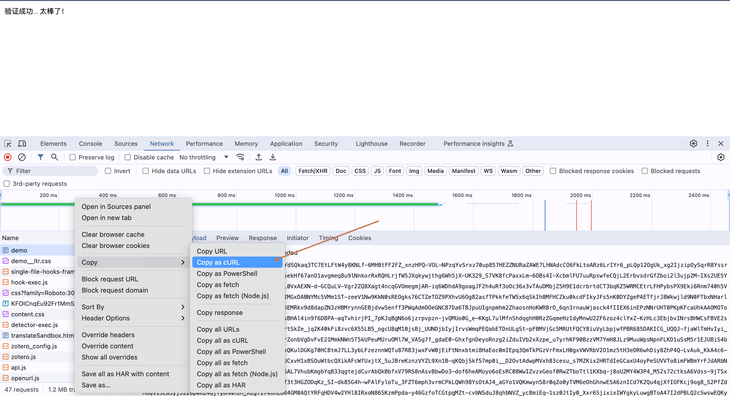Open network search with magnifier icon
The height and width of the screenshot is (396, 730).
55,157
